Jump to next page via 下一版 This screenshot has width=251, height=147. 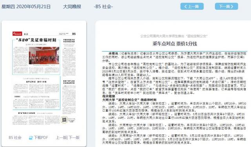coord(74,138)
